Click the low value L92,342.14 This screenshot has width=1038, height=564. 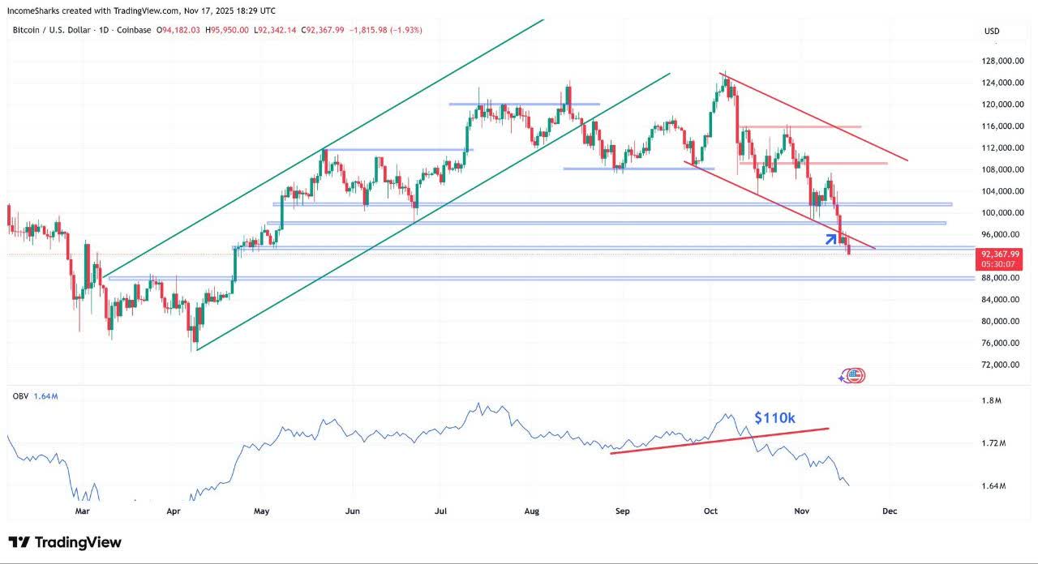[275, 30]
